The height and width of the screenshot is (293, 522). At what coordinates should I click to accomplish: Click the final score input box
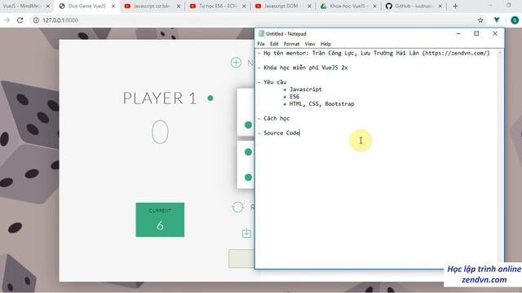(x=241, y=259)
